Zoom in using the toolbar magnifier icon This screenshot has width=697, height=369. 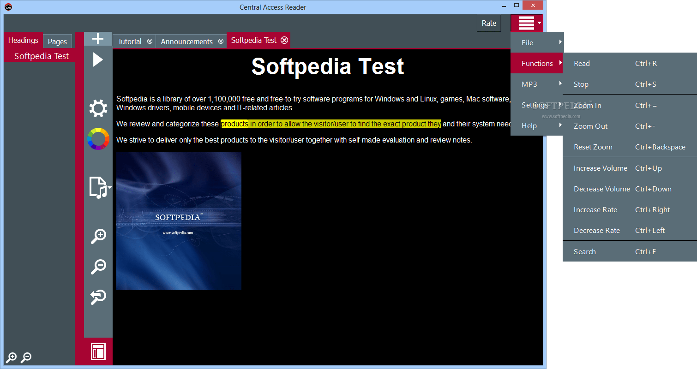(98, 236)
